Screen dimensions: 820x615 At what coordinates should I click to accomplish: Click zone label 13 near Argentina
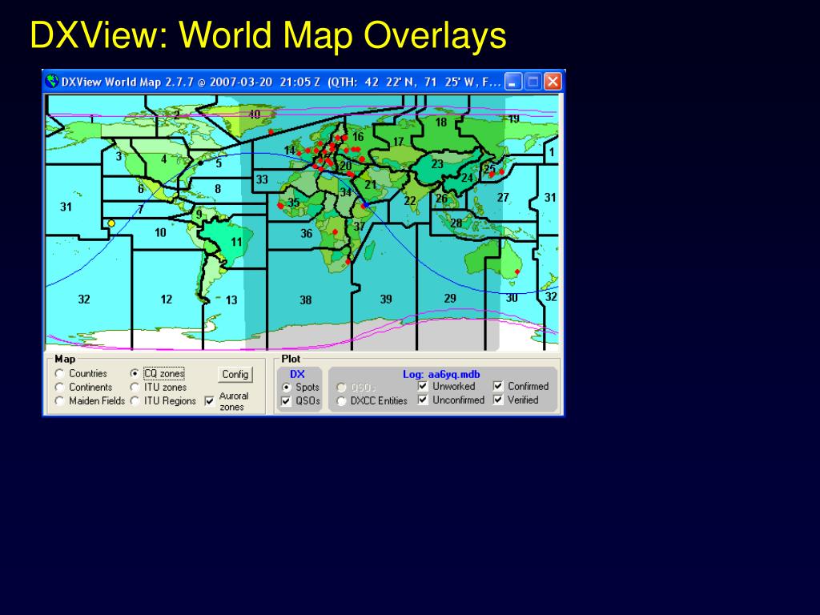(231, 300)
